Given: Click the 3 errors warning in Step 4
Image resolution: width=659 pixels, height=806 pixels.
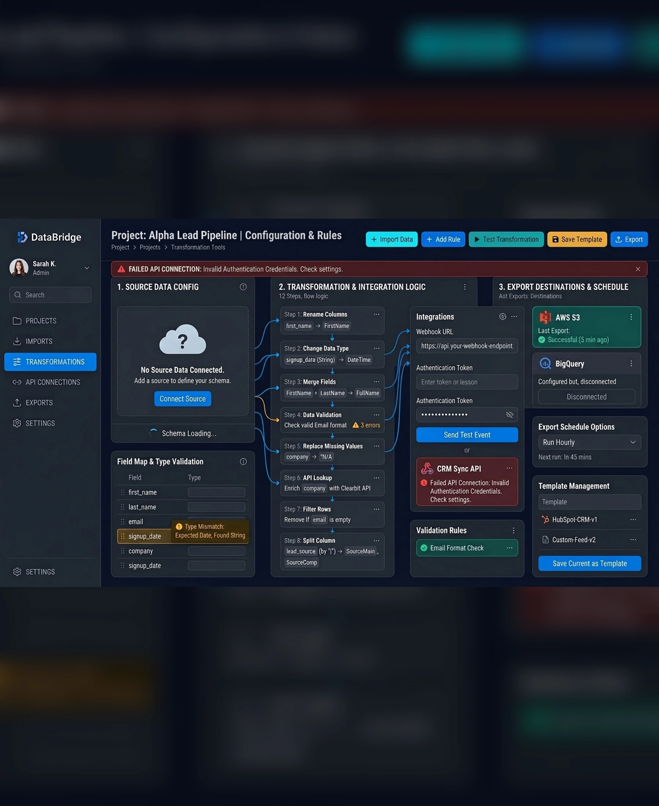Looking at the screenshot, I should [x=366, y=425].
